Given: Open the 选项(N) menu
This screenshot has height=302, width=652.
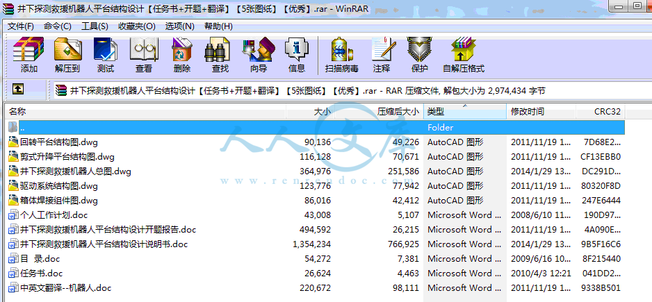Looking at the screenshot, I should [x=179, y=26].
